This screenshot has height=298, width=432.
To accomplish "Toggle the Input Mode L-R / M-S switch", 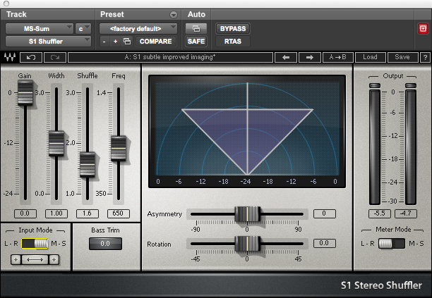I will pyautogui.click(x=35, y=244).
